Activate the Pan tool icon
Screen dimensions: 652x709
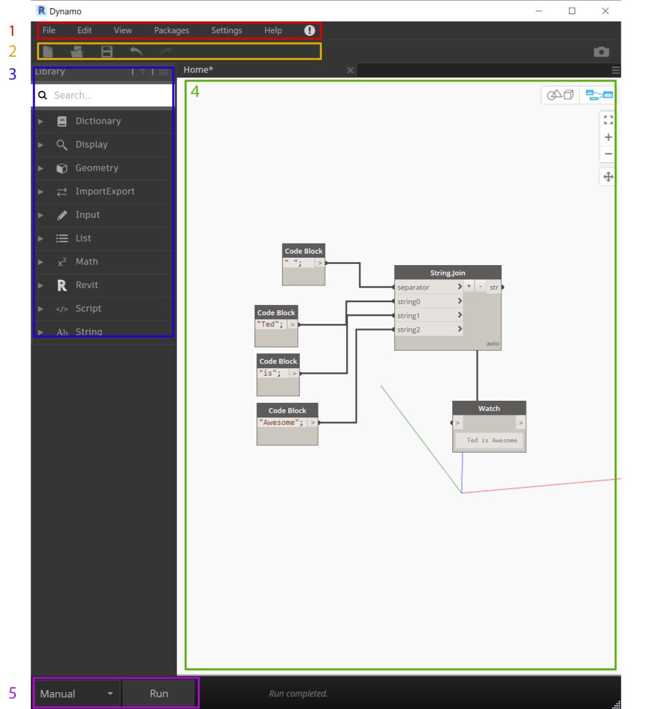(x=608, y=176)
